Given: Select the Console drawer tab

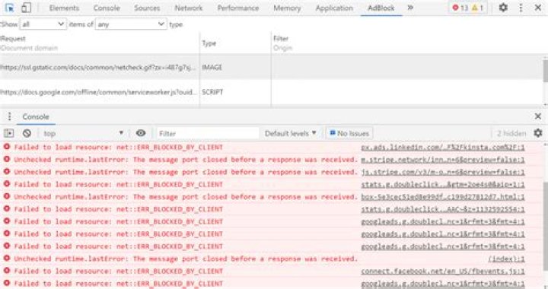Looking at the screenshot, I should (36, 116).
